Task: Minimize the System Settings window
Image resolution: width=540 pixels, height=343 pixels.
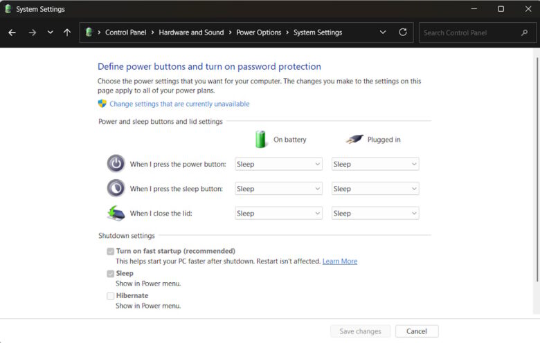Action: click(x=474, y=9)
